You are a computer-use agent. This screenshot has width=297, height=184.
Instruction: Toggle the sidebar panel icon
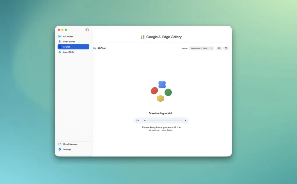87,30
